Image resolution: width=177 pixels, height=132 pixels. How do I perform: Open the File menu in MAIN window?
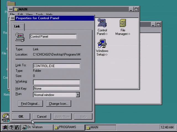point(12,14)
